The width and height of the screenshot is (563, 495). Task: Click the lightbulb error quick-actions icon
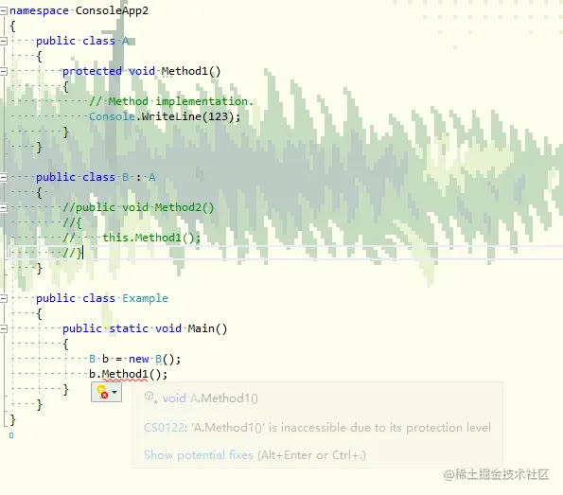[102, 392]
